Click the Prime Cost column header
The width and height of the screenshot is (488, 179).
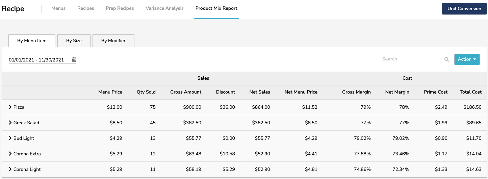[436, 92]
